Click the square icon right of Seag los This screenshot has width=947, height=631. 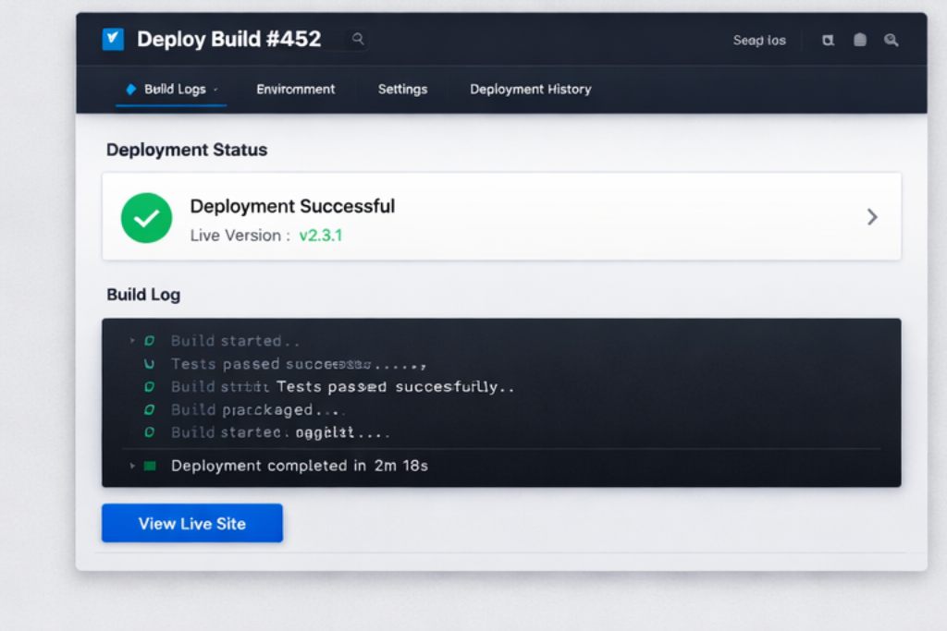tap(828, 41)
